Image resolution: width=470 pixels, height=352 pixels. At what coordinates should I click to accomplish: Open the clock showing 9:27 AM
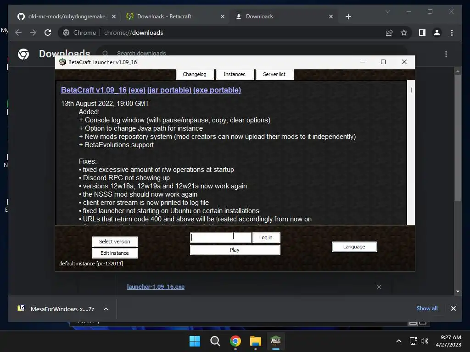tap(448, 341)
